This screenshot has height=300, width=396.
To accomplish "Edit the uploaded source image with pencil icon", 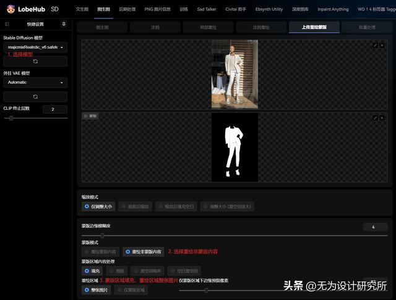I will (x=375, y=46).
